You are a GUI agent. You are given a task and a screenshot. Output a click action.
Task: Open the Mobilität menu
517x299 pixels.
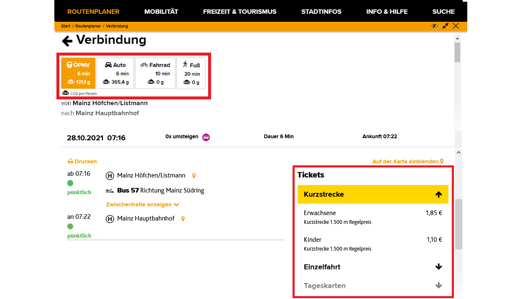tap(161, 12)
